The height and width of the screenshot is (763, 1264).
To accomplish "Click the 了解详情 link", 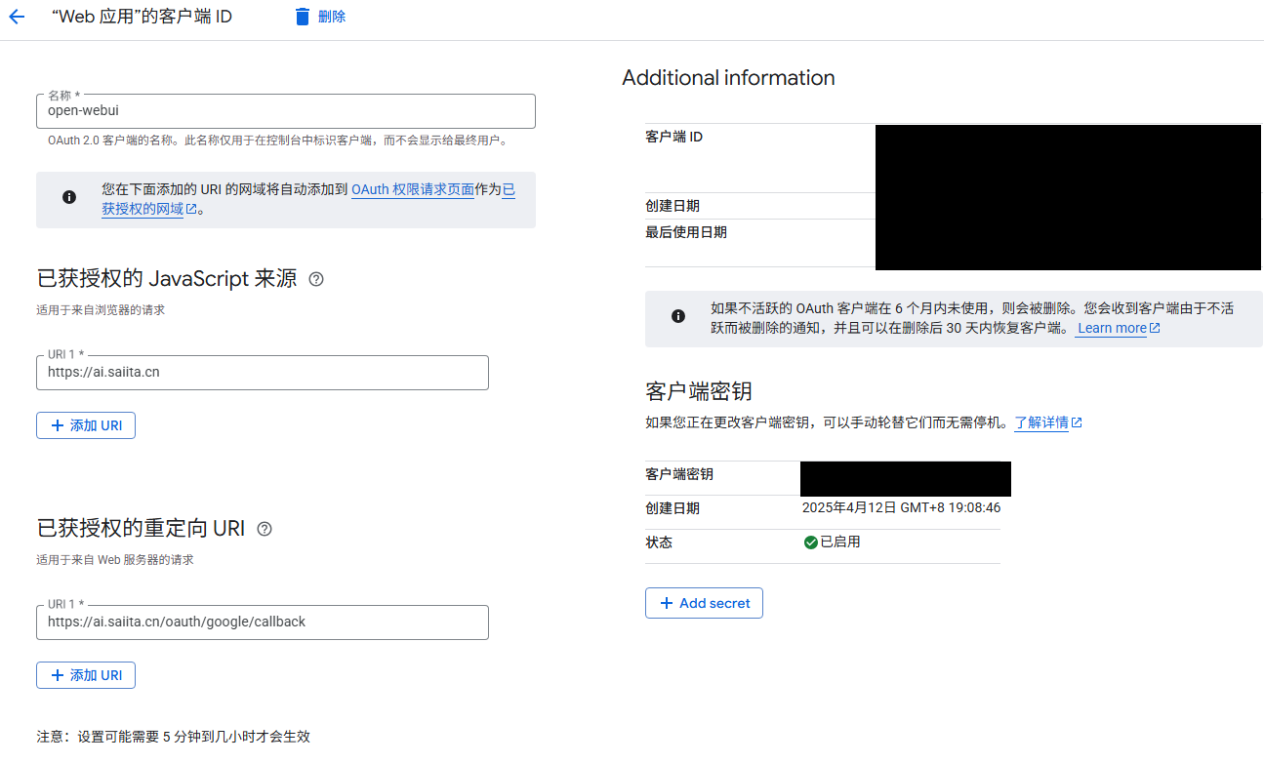I will 1041,422.
